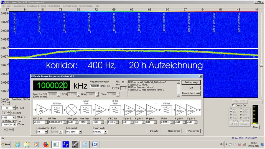Toggle the PLL lock checkbox
The image size is (265, 149).
(123, 83)
